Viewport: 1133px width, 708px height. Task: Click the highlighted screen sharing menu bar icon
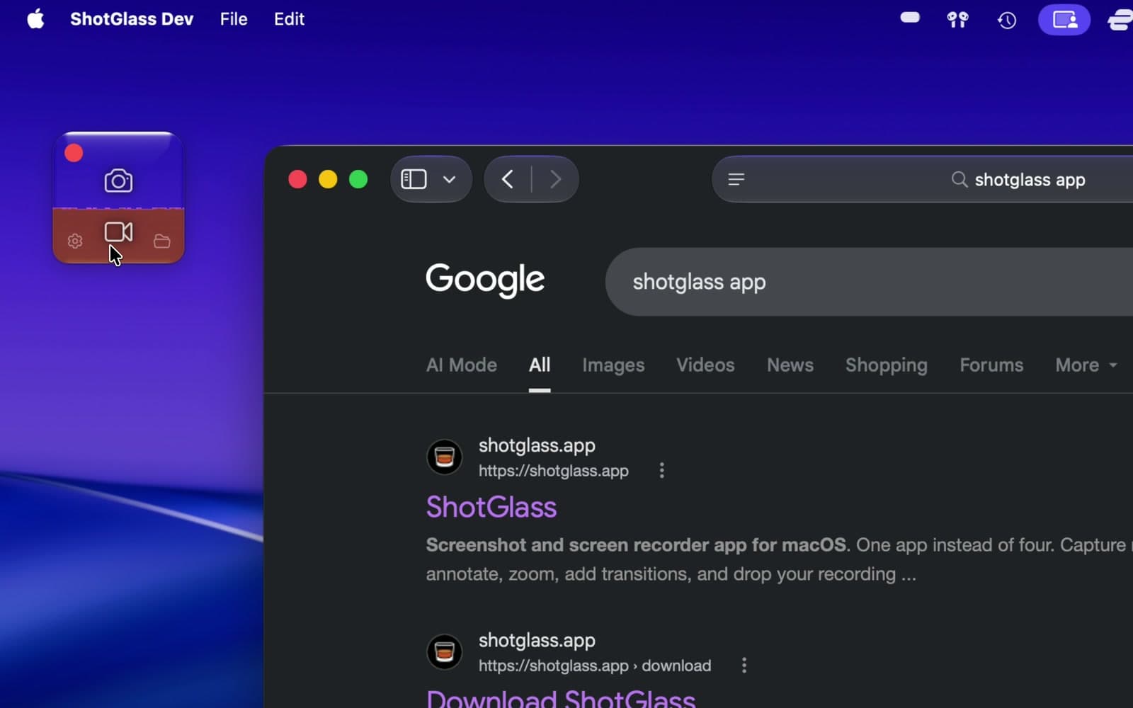click(x=1064, y=19)
